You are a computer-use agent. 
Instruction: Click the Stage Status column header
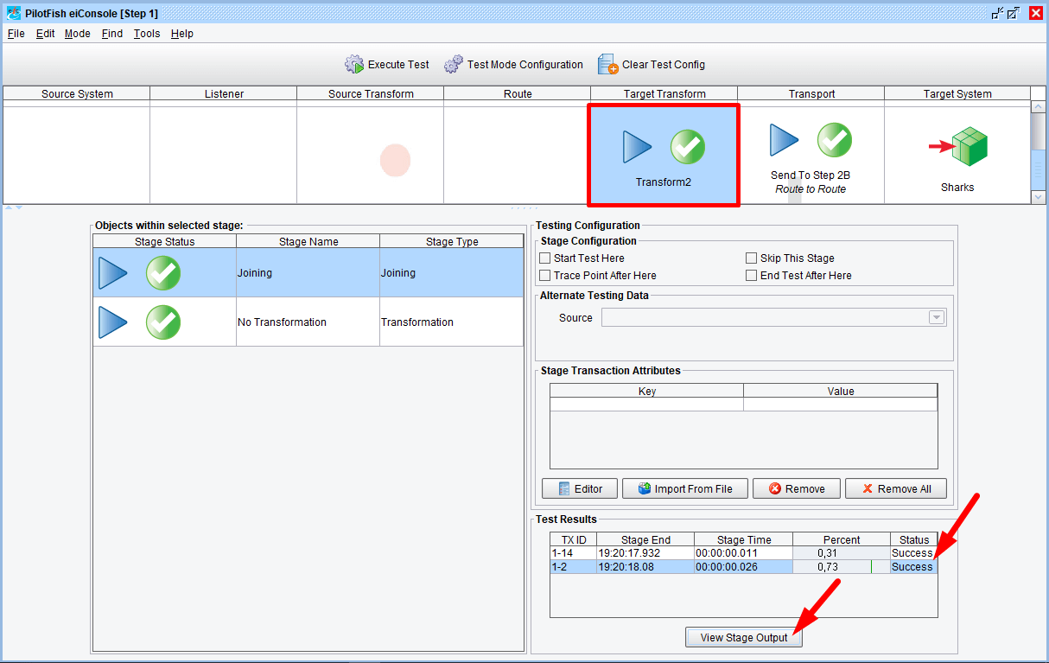165,242
